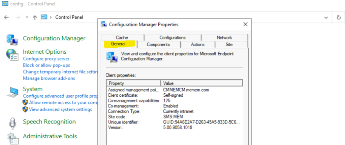This screenshot has width=345, height=145.
Task: Click the Value column header
Action: coord(202,83)
